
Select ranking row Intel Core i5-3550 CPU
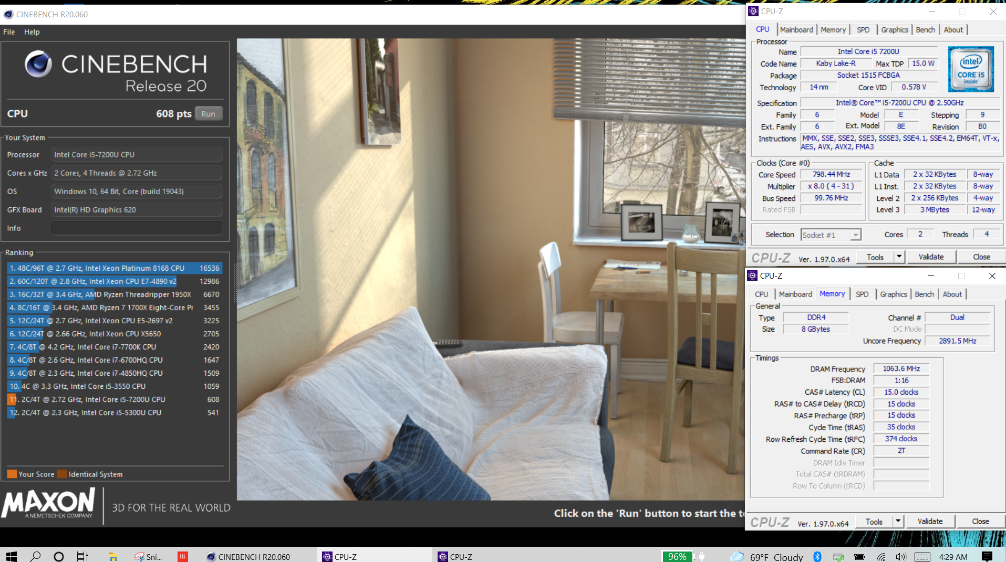coord(115,386)
